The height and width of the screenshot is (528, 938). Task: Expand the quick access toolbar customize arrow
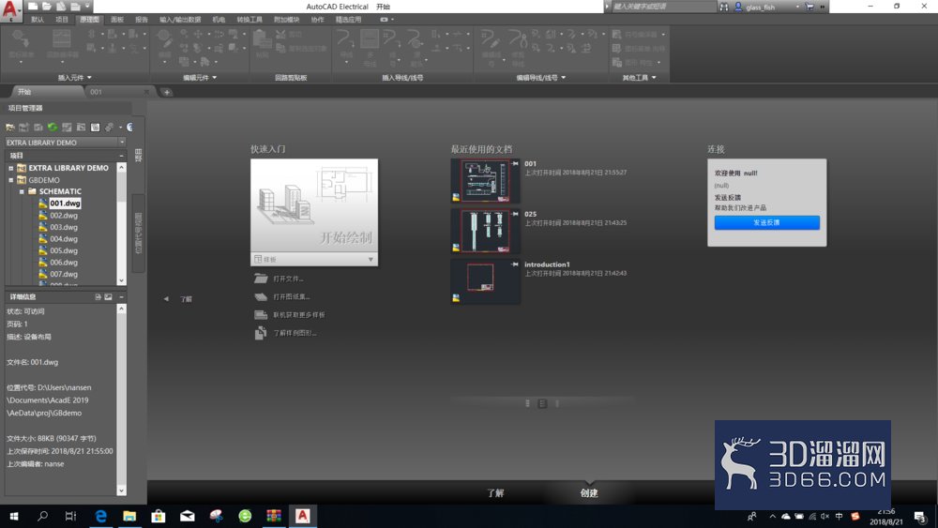point(87,7)
